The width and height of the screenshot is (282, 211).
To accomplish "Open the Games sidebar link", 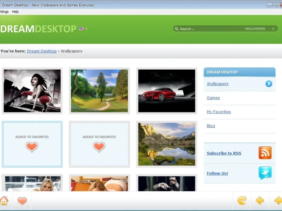I will click(x=213, y=98).
